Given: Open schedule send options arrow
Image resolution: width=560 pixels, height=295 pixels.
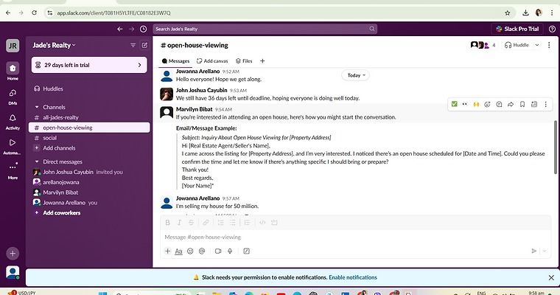Looking at the screenshot, I should pos(545,251).
